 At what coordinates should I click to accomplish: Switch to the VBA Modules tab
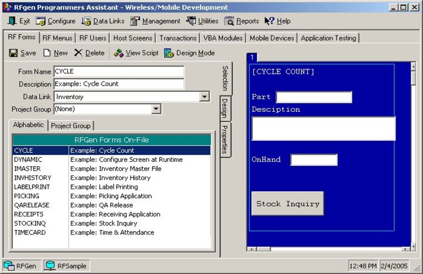(223, 38)
